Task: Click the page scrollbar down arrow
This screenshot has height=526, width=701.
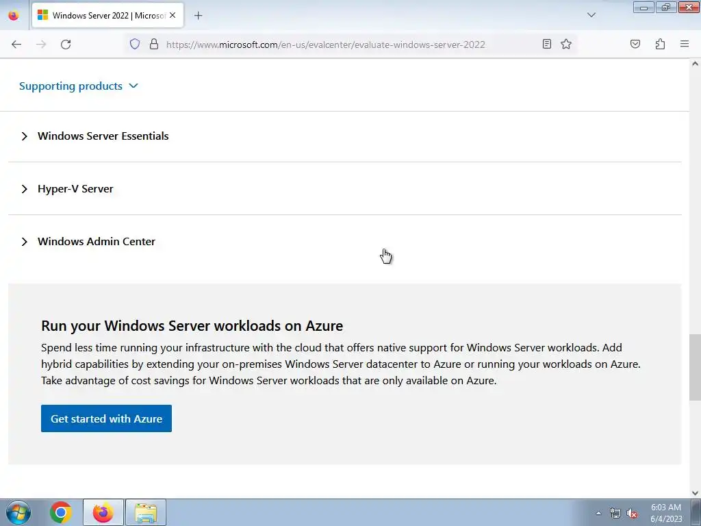Action: (x=696, y=493)
